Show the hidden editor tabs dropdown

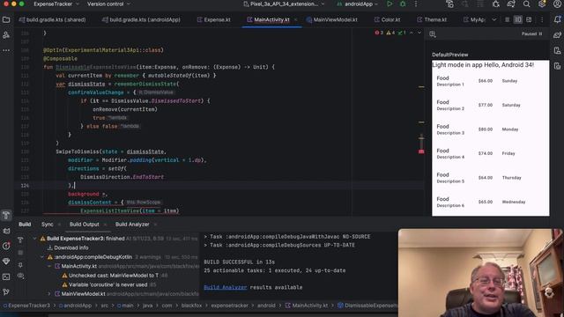click(x=493, y=19)
